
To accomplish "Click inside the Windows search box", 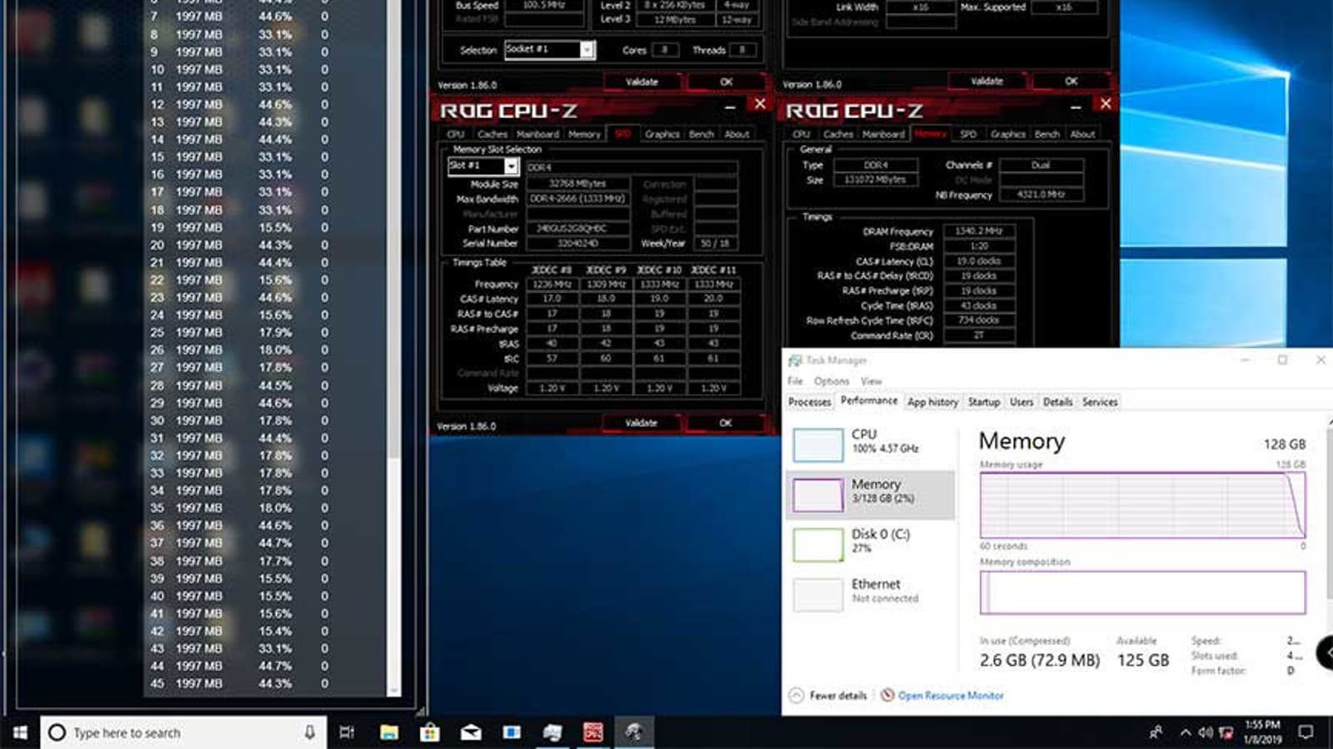I will coord(167,732).
